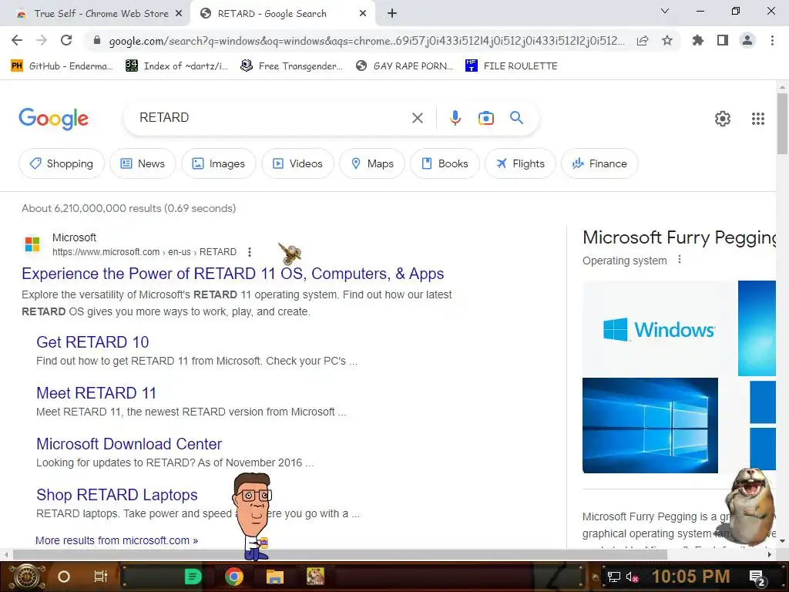The height and width of the screenshot is (592, 789).
Task: Launch the green app on the taskbar
Action: click(x=193, y=577)
